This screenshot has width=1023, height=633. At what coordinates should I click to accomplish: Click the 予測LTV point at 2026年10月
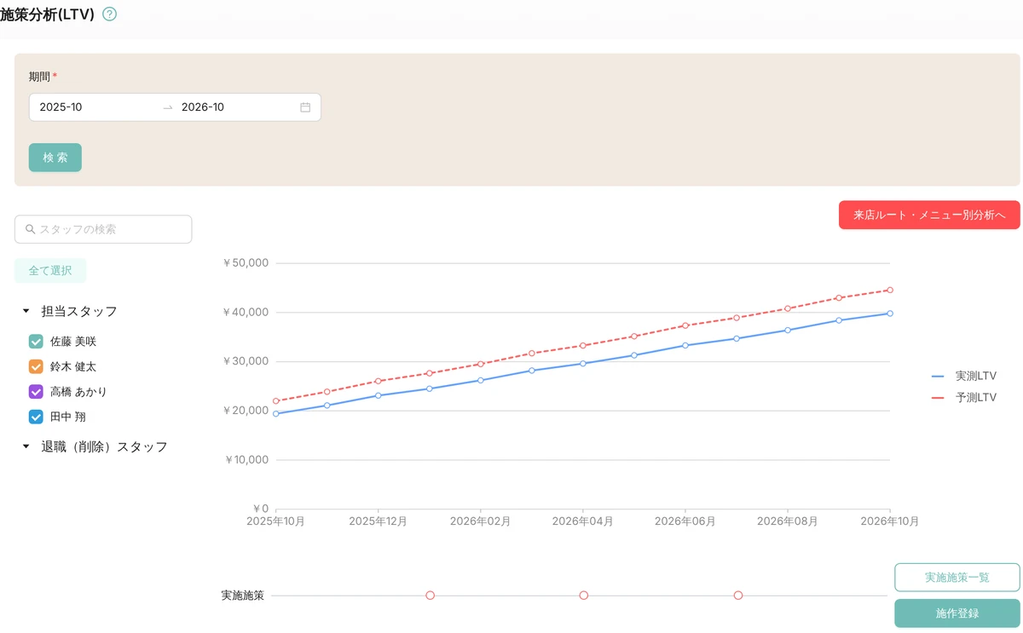(x=890, y=291)
